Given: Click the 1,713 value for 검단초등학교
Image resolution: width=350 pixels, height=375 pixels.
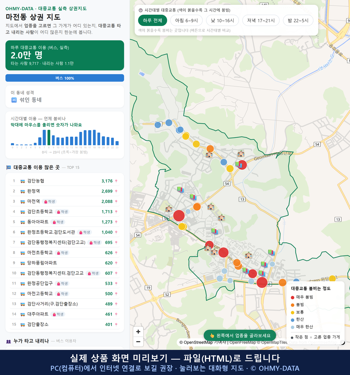Looking at the screenshot, I should (107, 212).
